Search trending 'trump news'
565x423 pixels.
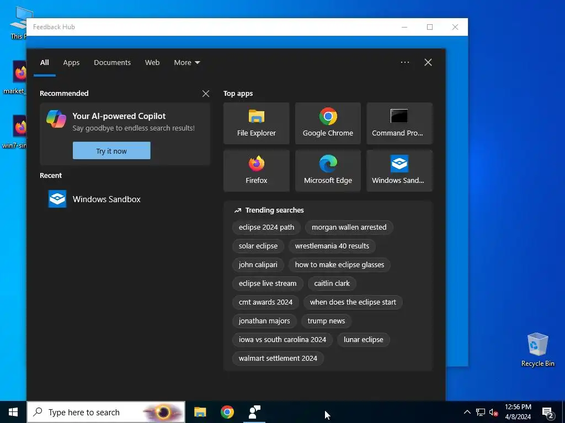326,321
